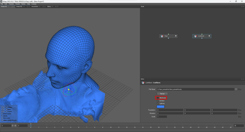245x132 pixels.
Task: Click the File Name path field
Action: point(195,89)
